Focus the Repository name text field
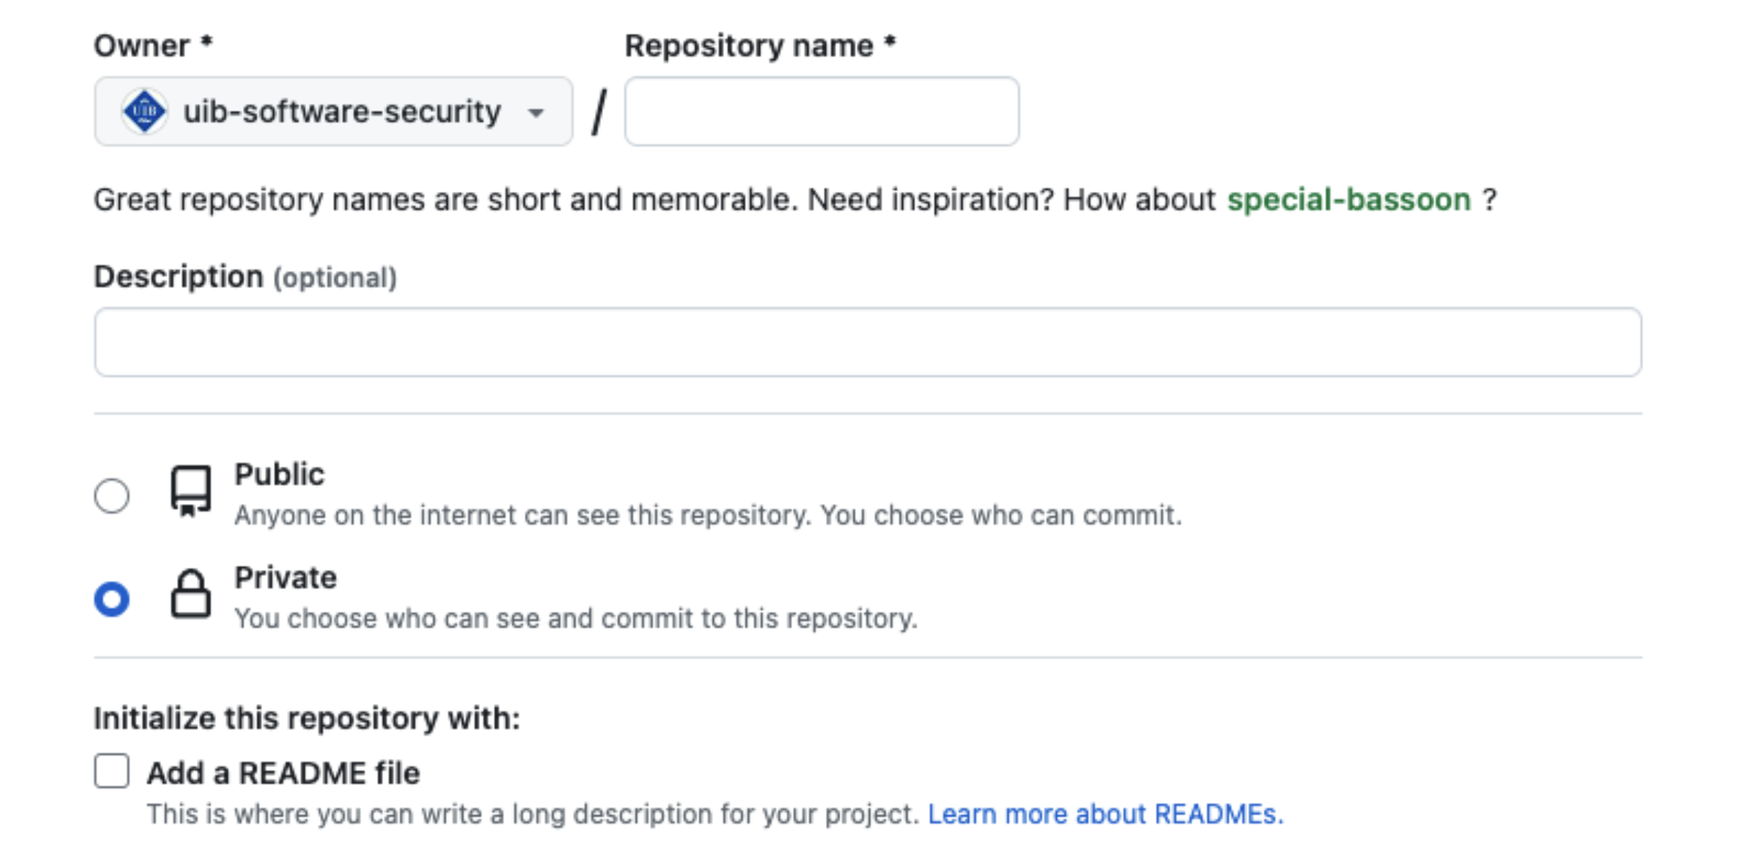 click(822, 112)
